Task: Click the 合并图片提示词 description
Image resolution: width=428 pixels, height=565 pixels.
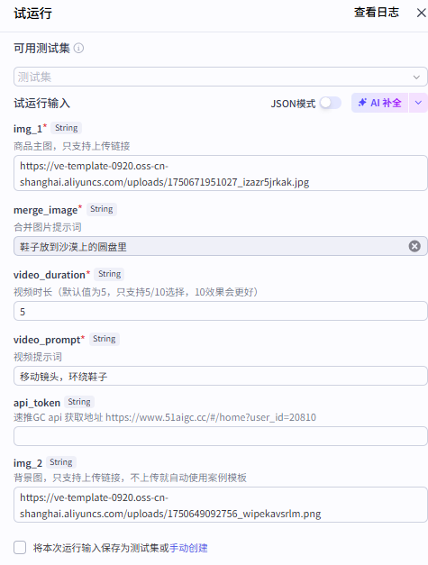Action: coord(48,227)
